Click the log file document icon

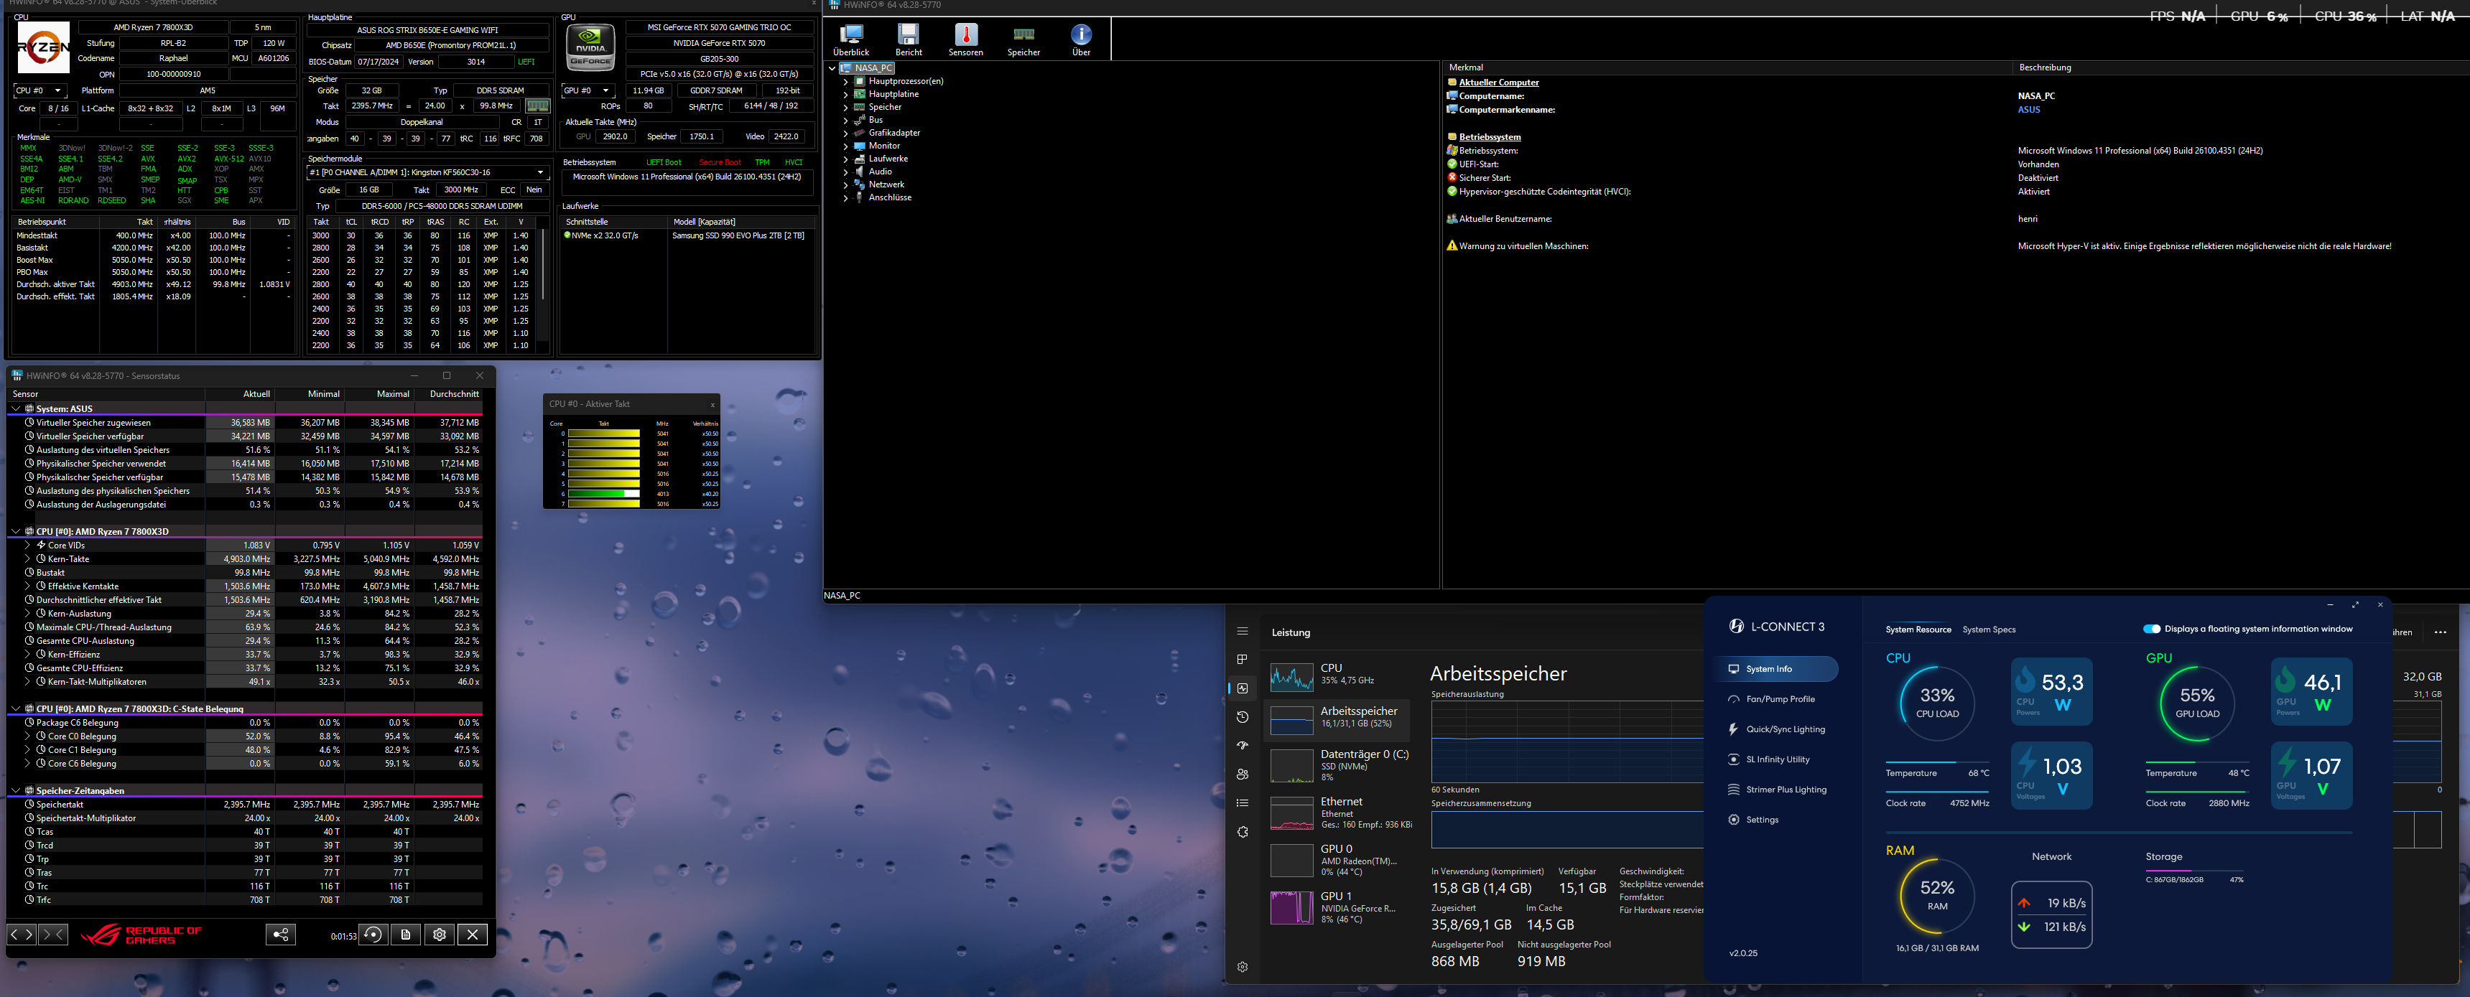pos(406,935)
